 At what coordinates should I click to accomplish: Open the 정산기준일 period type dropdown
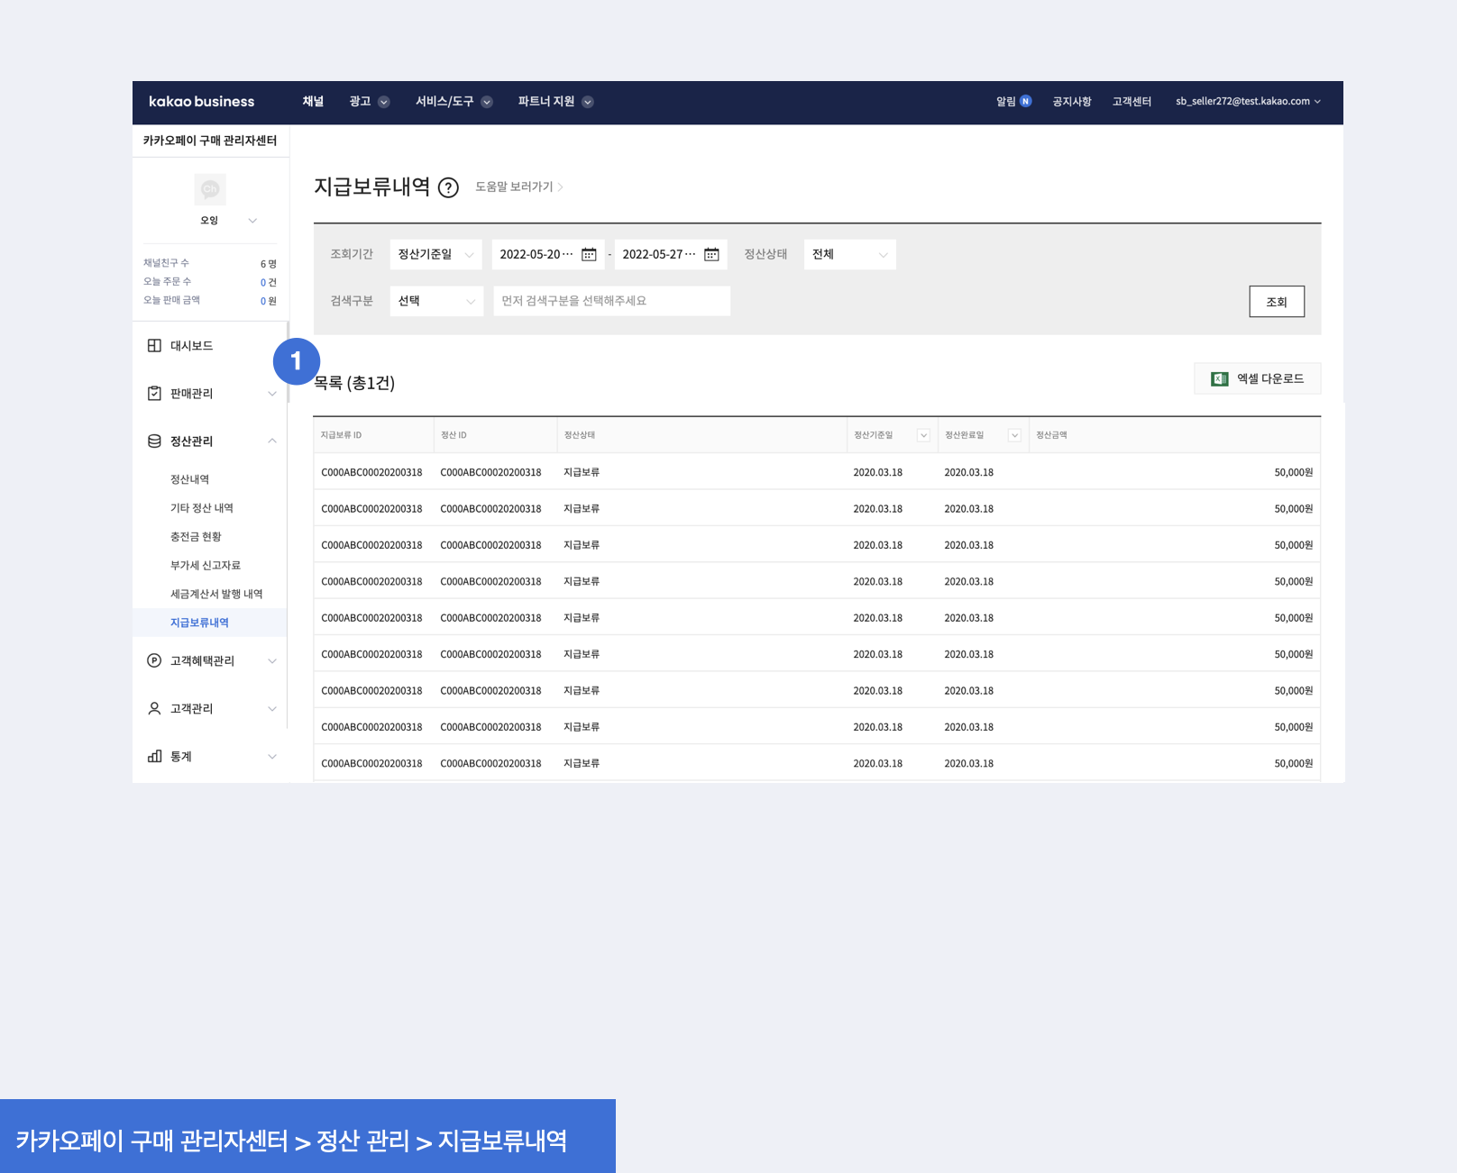pos(436,254)
